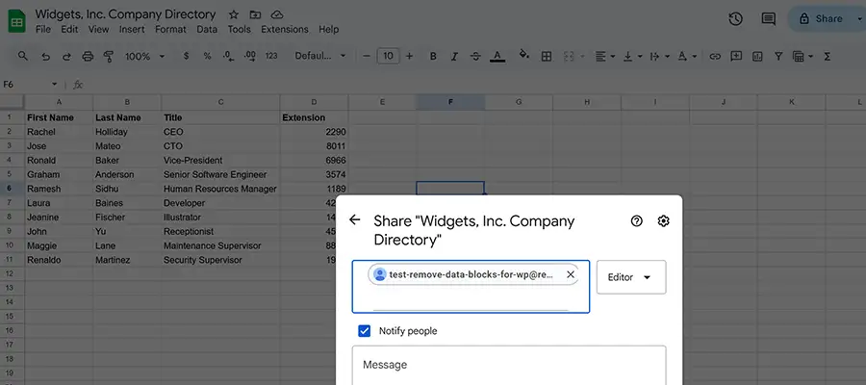Open the Tools menu
866x385 pixels.
(x=240, y=29)
